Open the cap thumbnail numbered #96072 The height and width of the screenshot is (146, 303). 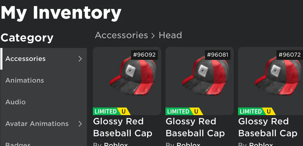tap(271, 81)
